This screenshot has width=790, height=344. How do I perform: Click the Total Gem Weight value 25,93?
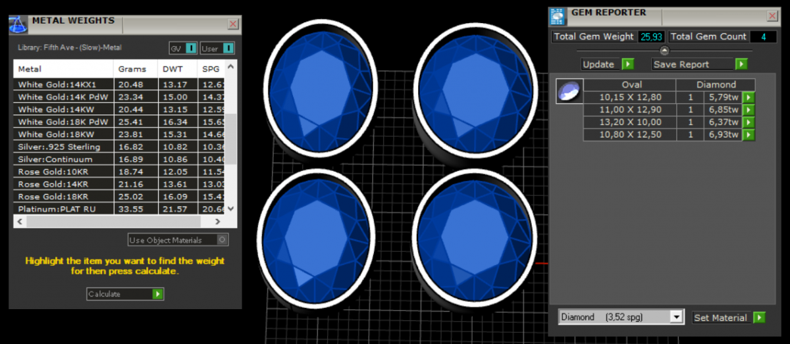pos(651,37)
